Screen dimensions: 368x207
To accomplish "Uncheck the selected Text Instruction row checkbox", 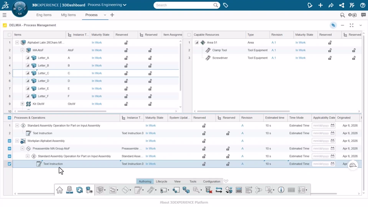I will [9, 164].
